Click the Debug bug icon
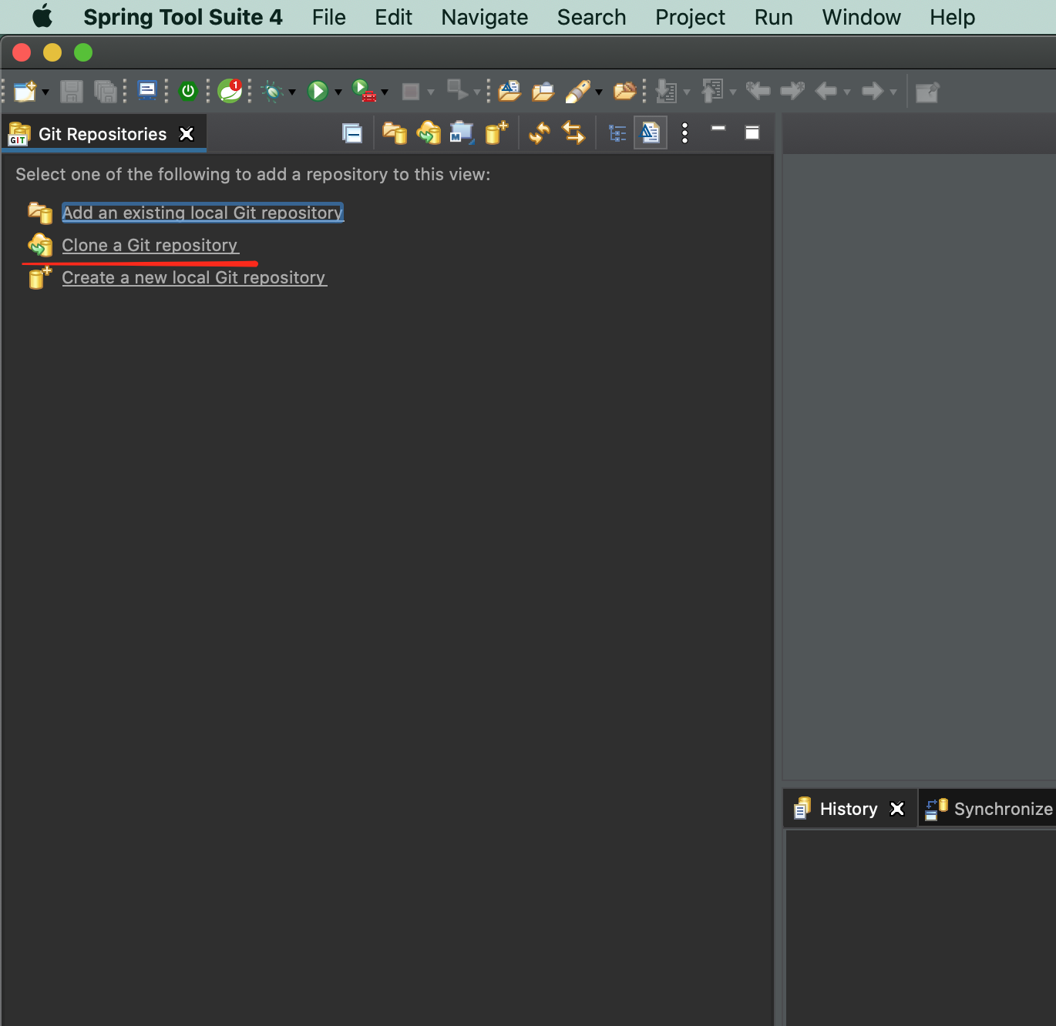Image resolution: width=1056 pixels, height=1026 pixels. (272, 92)
